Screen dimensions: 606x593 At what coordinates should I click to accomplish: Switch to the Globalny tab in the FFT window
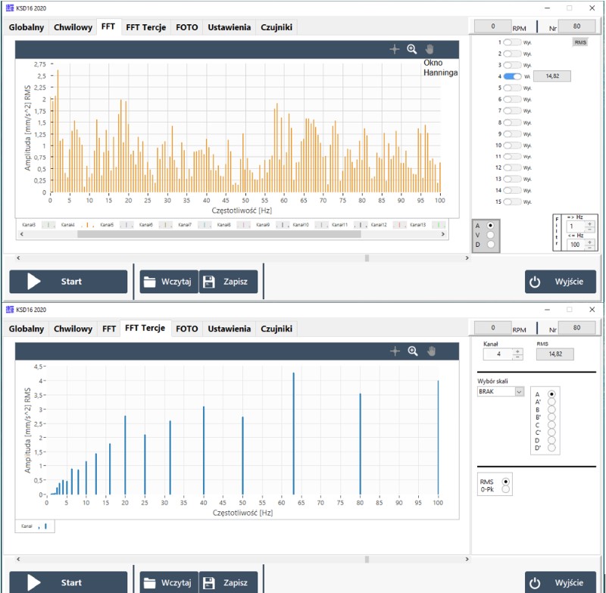tap(27, 28)
